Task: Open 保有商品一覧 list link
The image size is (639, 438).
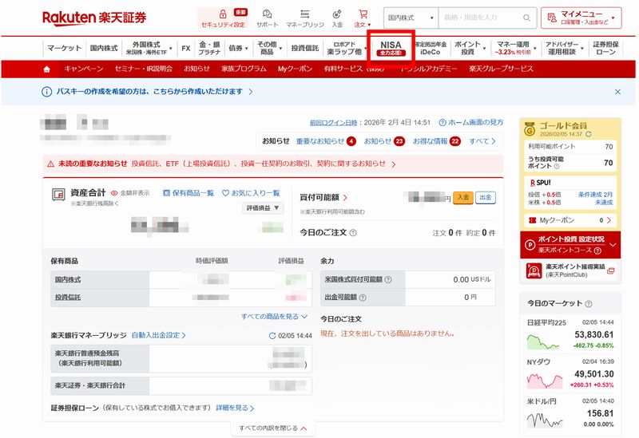Action: click(189, 193)
